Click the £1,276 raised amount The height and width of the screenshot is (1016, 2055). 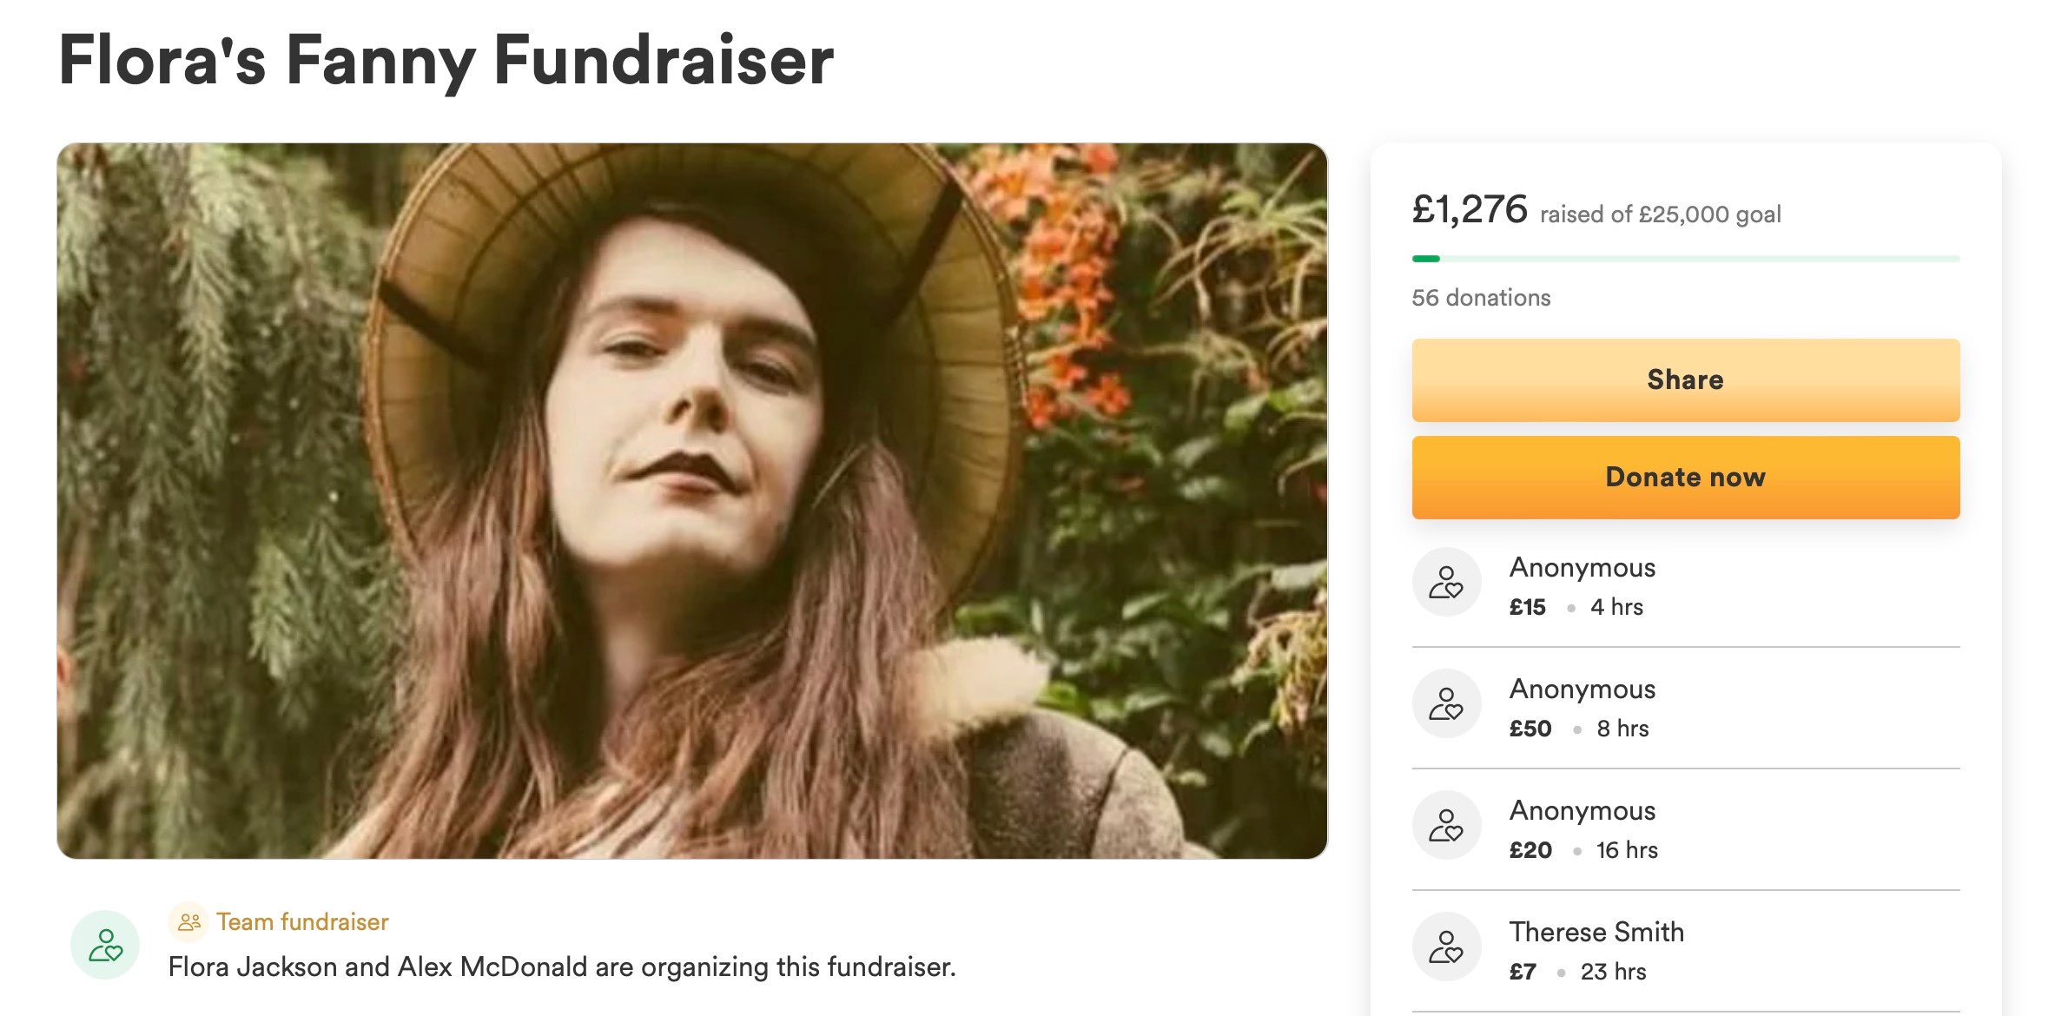point(1470,209)
